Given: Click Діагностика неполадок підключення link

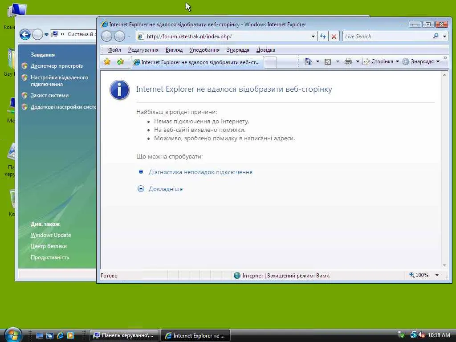Looking at the screenshot, I should click(x=200, y=172).
